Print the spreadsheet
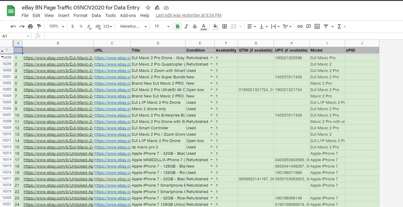 [30, 26]
